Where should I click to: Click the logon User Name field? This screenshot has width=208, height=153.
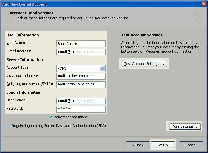click(x=81, y=101)
